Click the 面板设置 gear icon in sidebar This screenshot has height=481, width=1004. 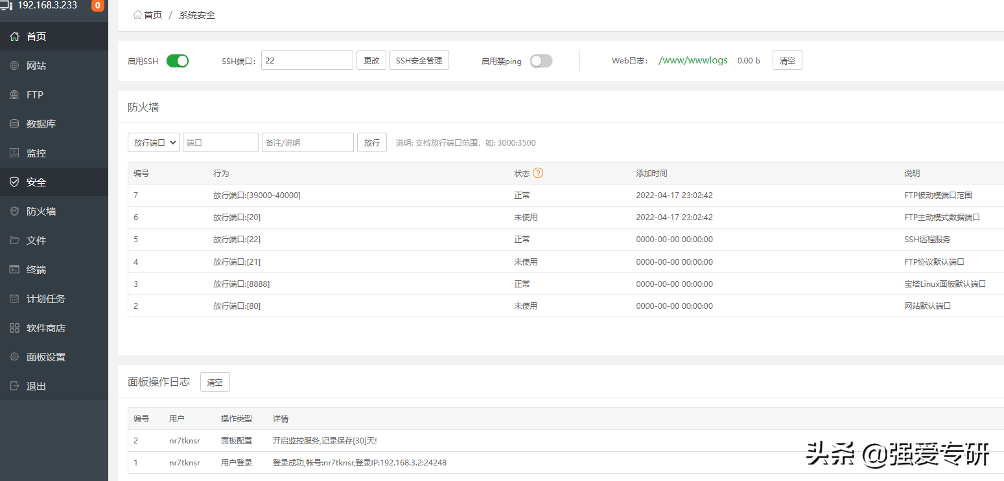(14, 357)
